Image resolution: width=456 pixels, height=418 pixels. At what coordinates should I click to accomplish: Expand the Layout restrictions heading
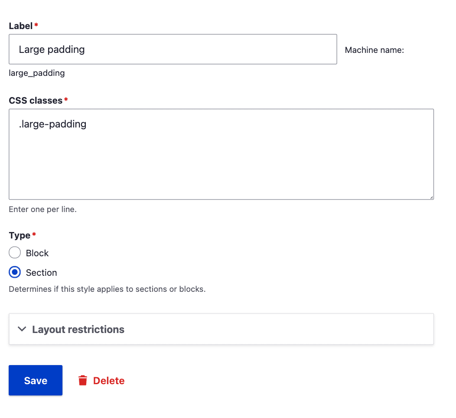[x=78, y=330]
